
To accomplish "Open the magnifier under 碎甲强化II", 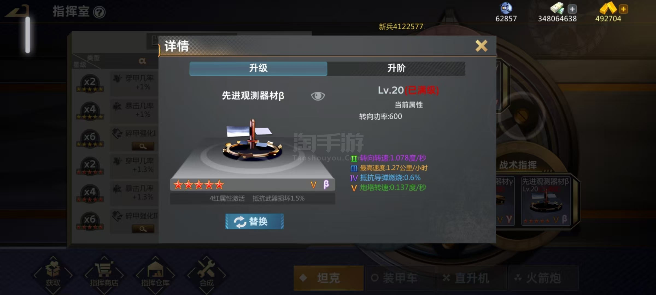I will click(x=143, y=229).
